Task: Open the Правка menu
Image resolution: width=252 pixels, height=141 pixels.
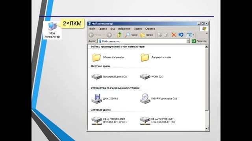Action: coord(103,29)
